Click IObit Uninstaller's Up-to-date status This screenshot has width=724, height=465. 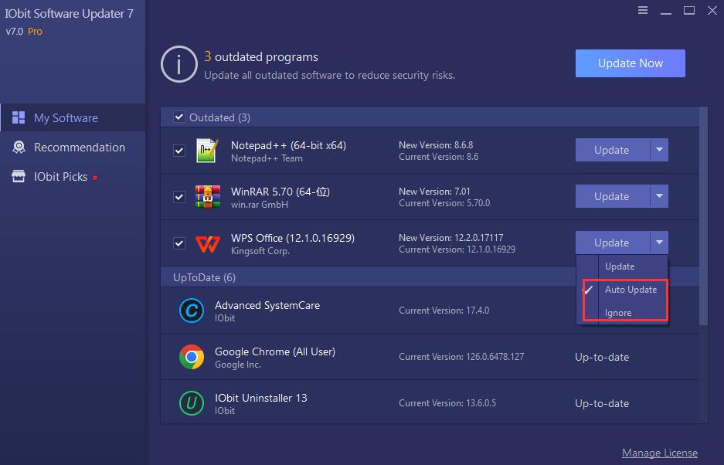click(x=602, y=403)
